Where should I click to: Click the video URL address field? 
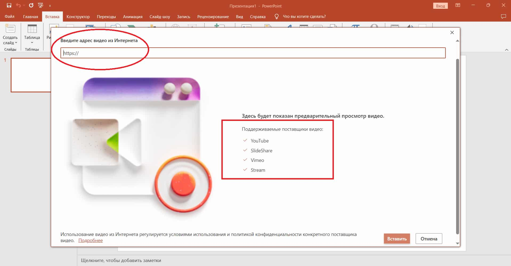tap(253, 53)
